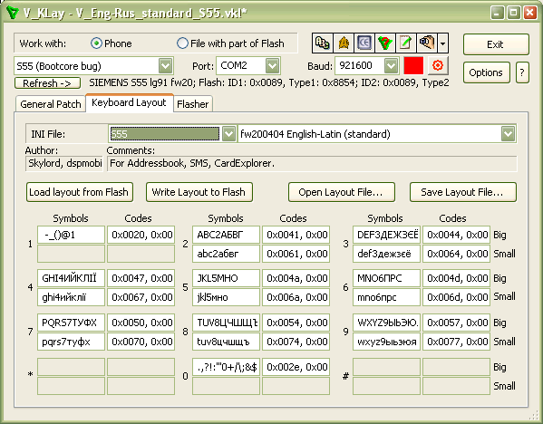Click key 2 Small symbols field abc2абвг

tap(226, 254)
